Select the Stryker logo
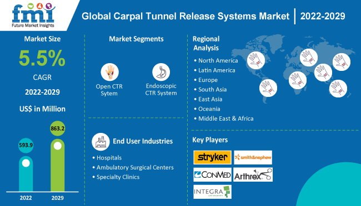Screen dimensions: 361x206 tap(212, 157)
